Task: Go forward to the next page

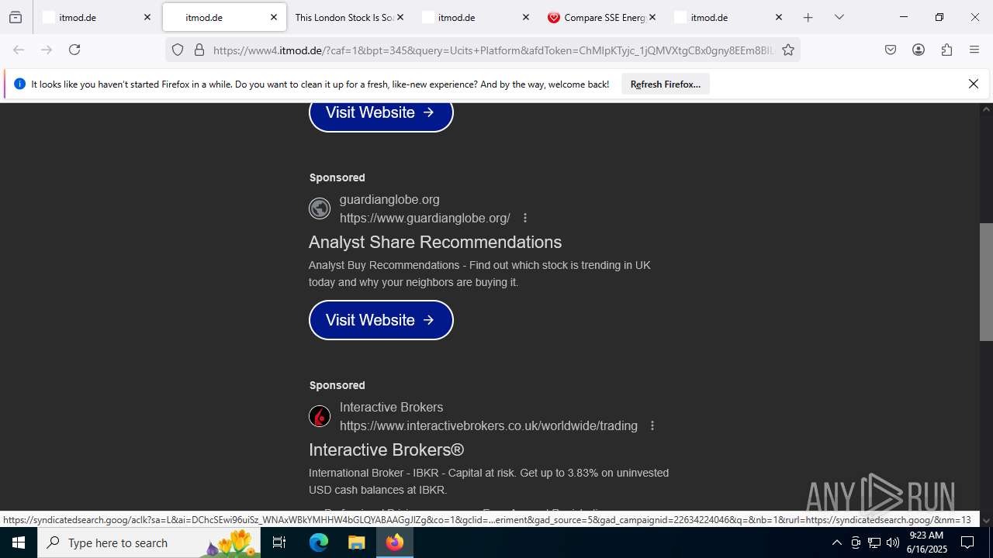Action: click(x=47, y=50)
